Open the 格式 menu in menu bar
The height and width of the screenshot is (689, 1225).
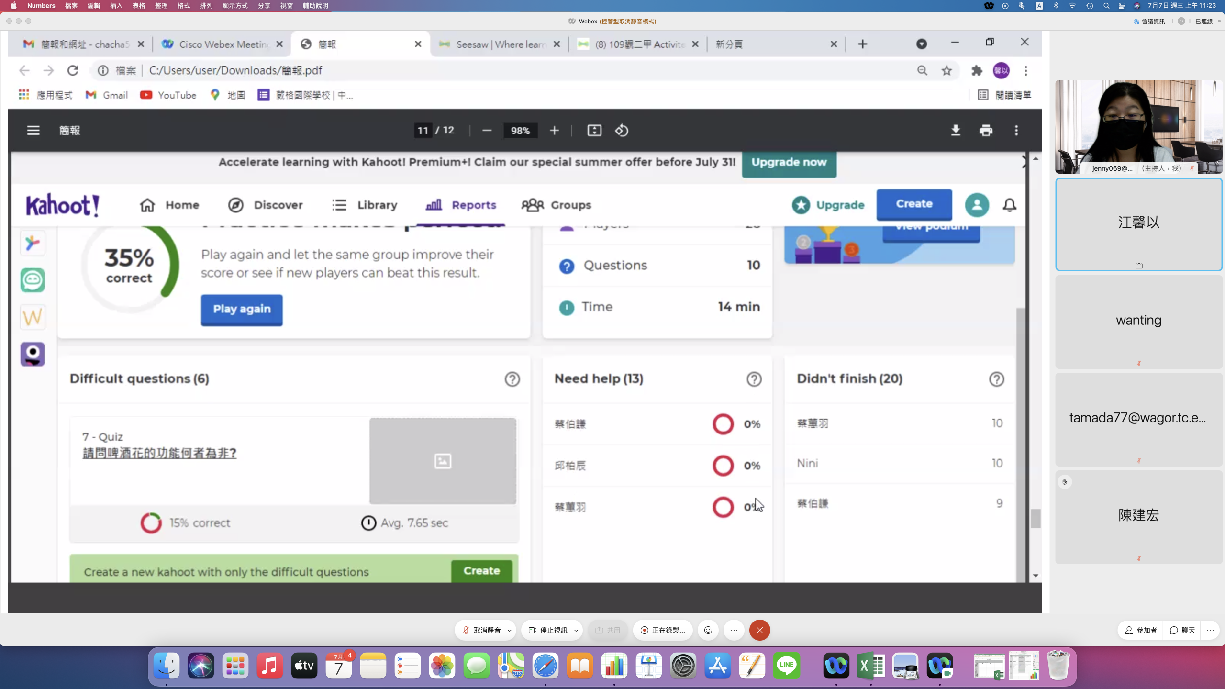pos(184,6)
